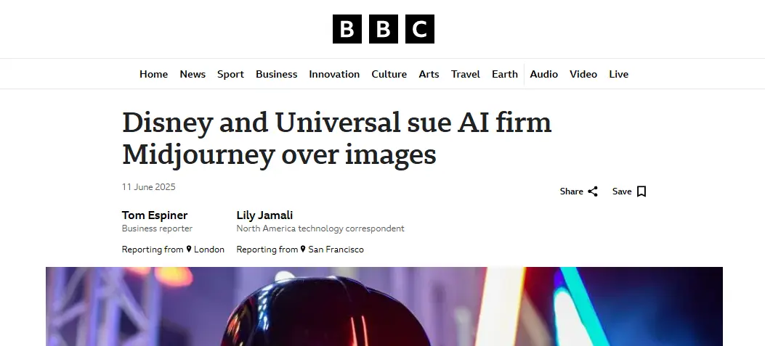Open the Sport section
This screenshot has width=765, height=346.
tap(231, 74)
